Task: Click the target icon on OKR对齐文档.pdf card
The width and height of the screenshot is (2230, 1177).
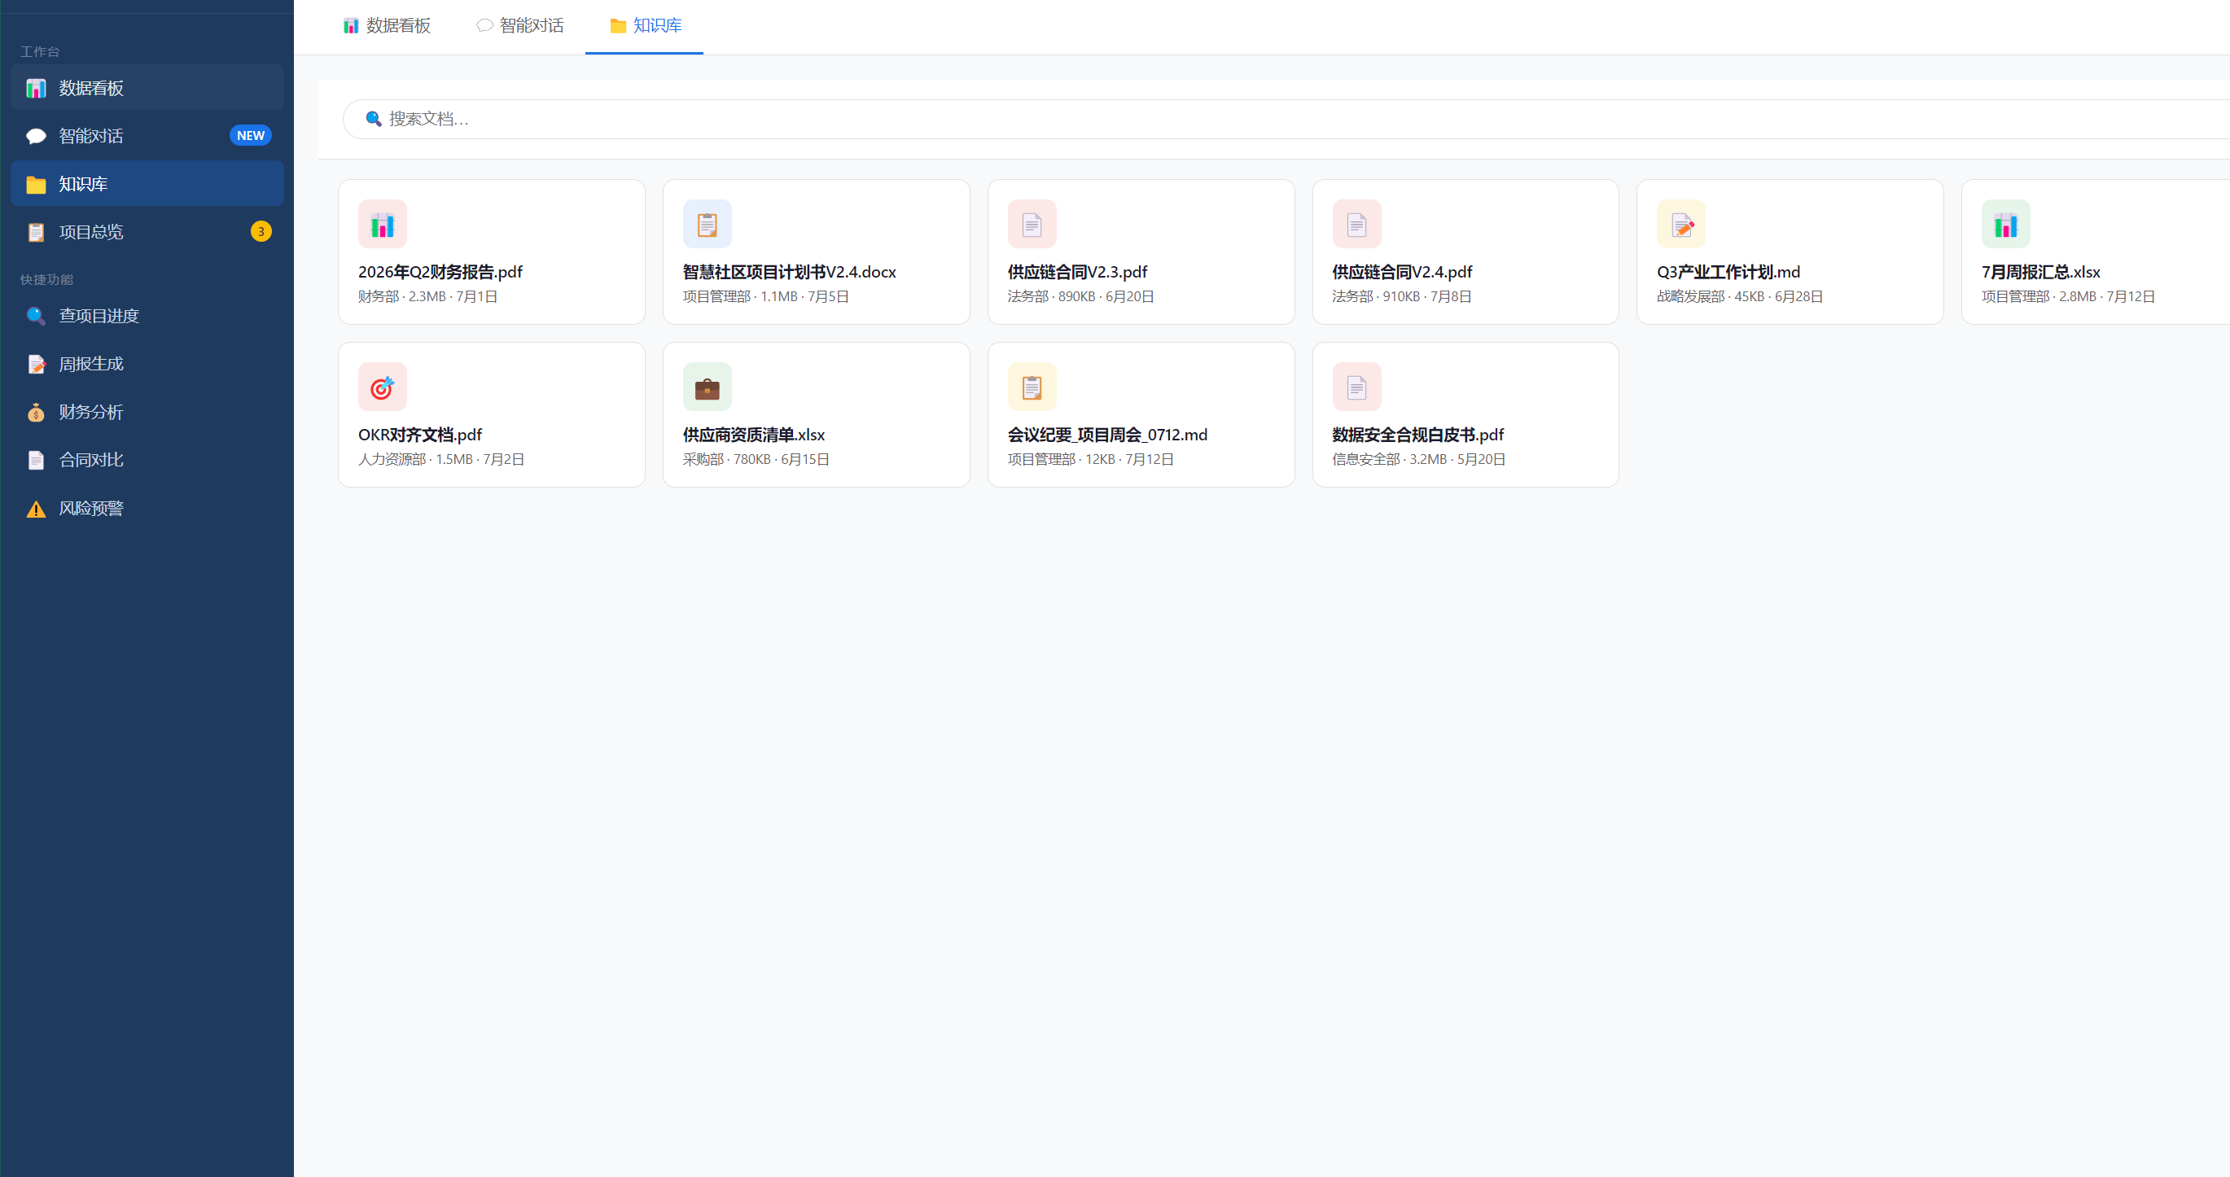Action: coord(382,387)
